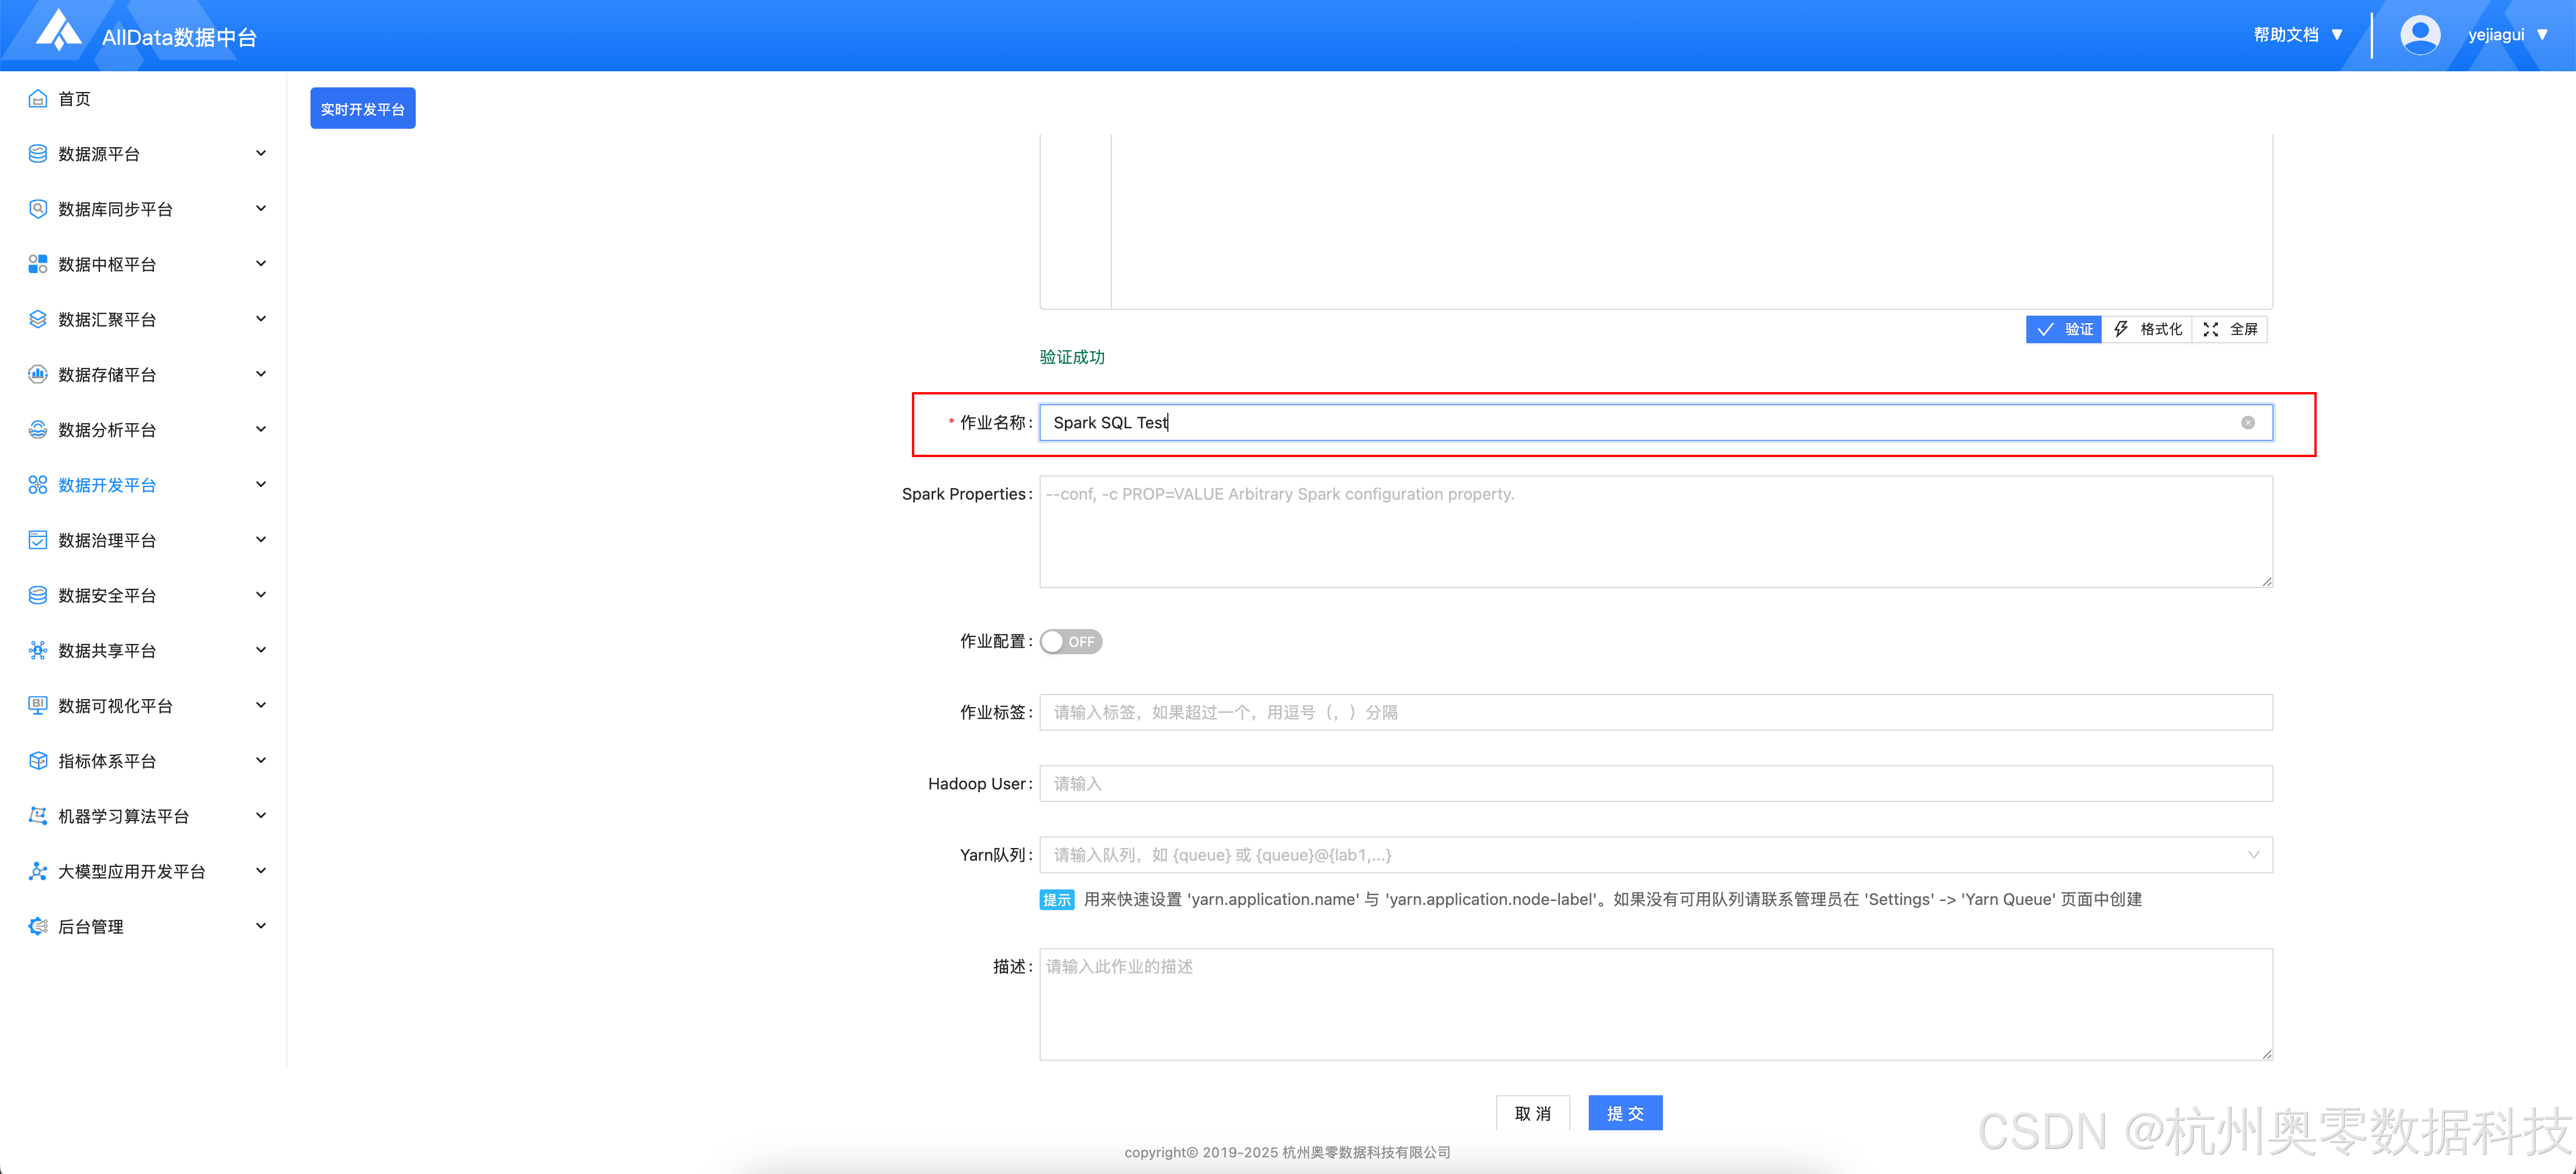Toggle the 作业配置 OFF switch
The height and width of the screenshot is (1174, 2576).
pyautogui.click(x=1070, y=642)
